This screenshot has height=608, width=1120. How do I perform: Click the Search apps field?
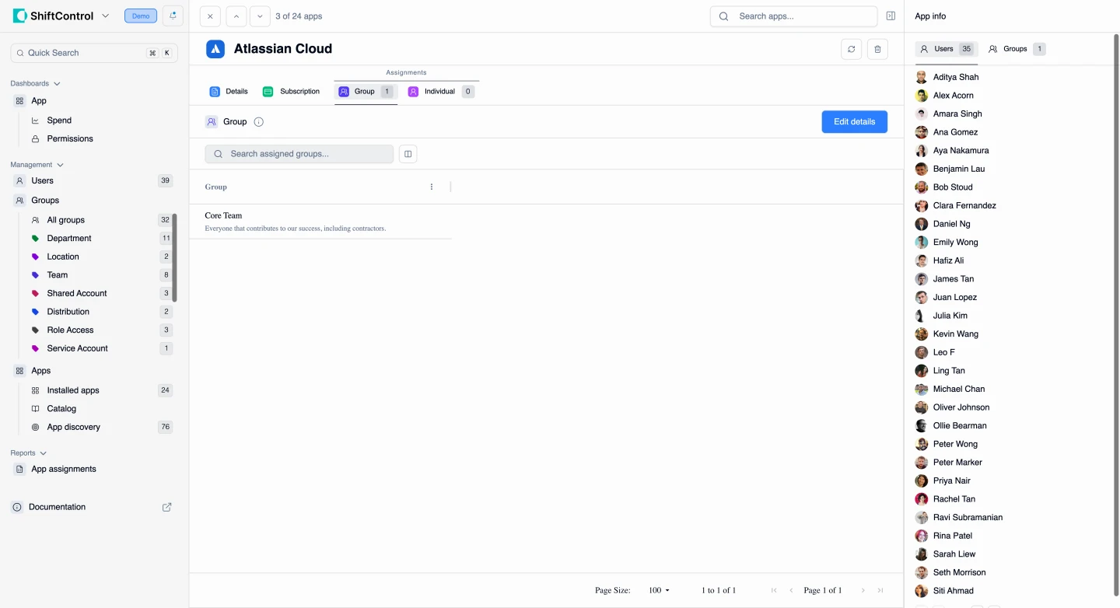click(793, 16)
